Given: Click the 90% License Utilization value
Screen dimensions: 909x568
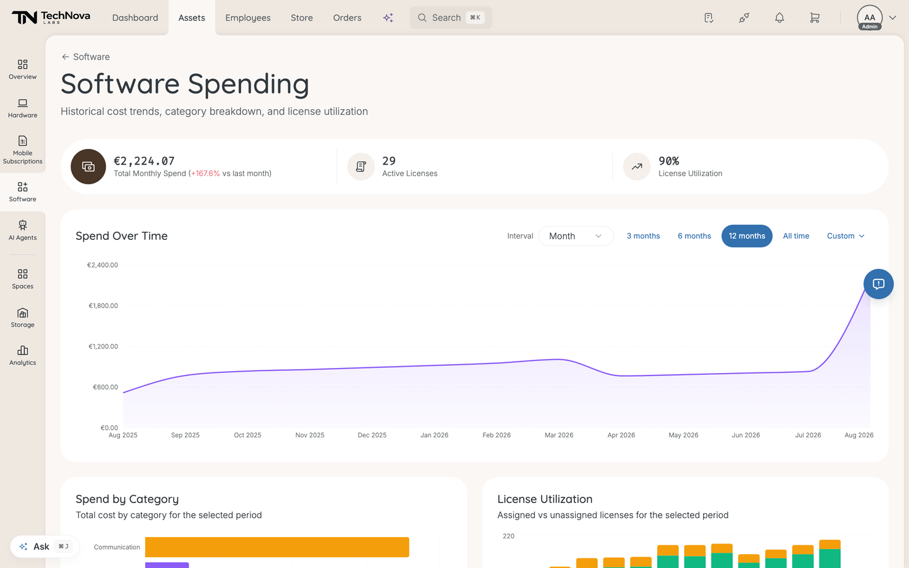Looking at the screenshot, I should tap(669, 161).
